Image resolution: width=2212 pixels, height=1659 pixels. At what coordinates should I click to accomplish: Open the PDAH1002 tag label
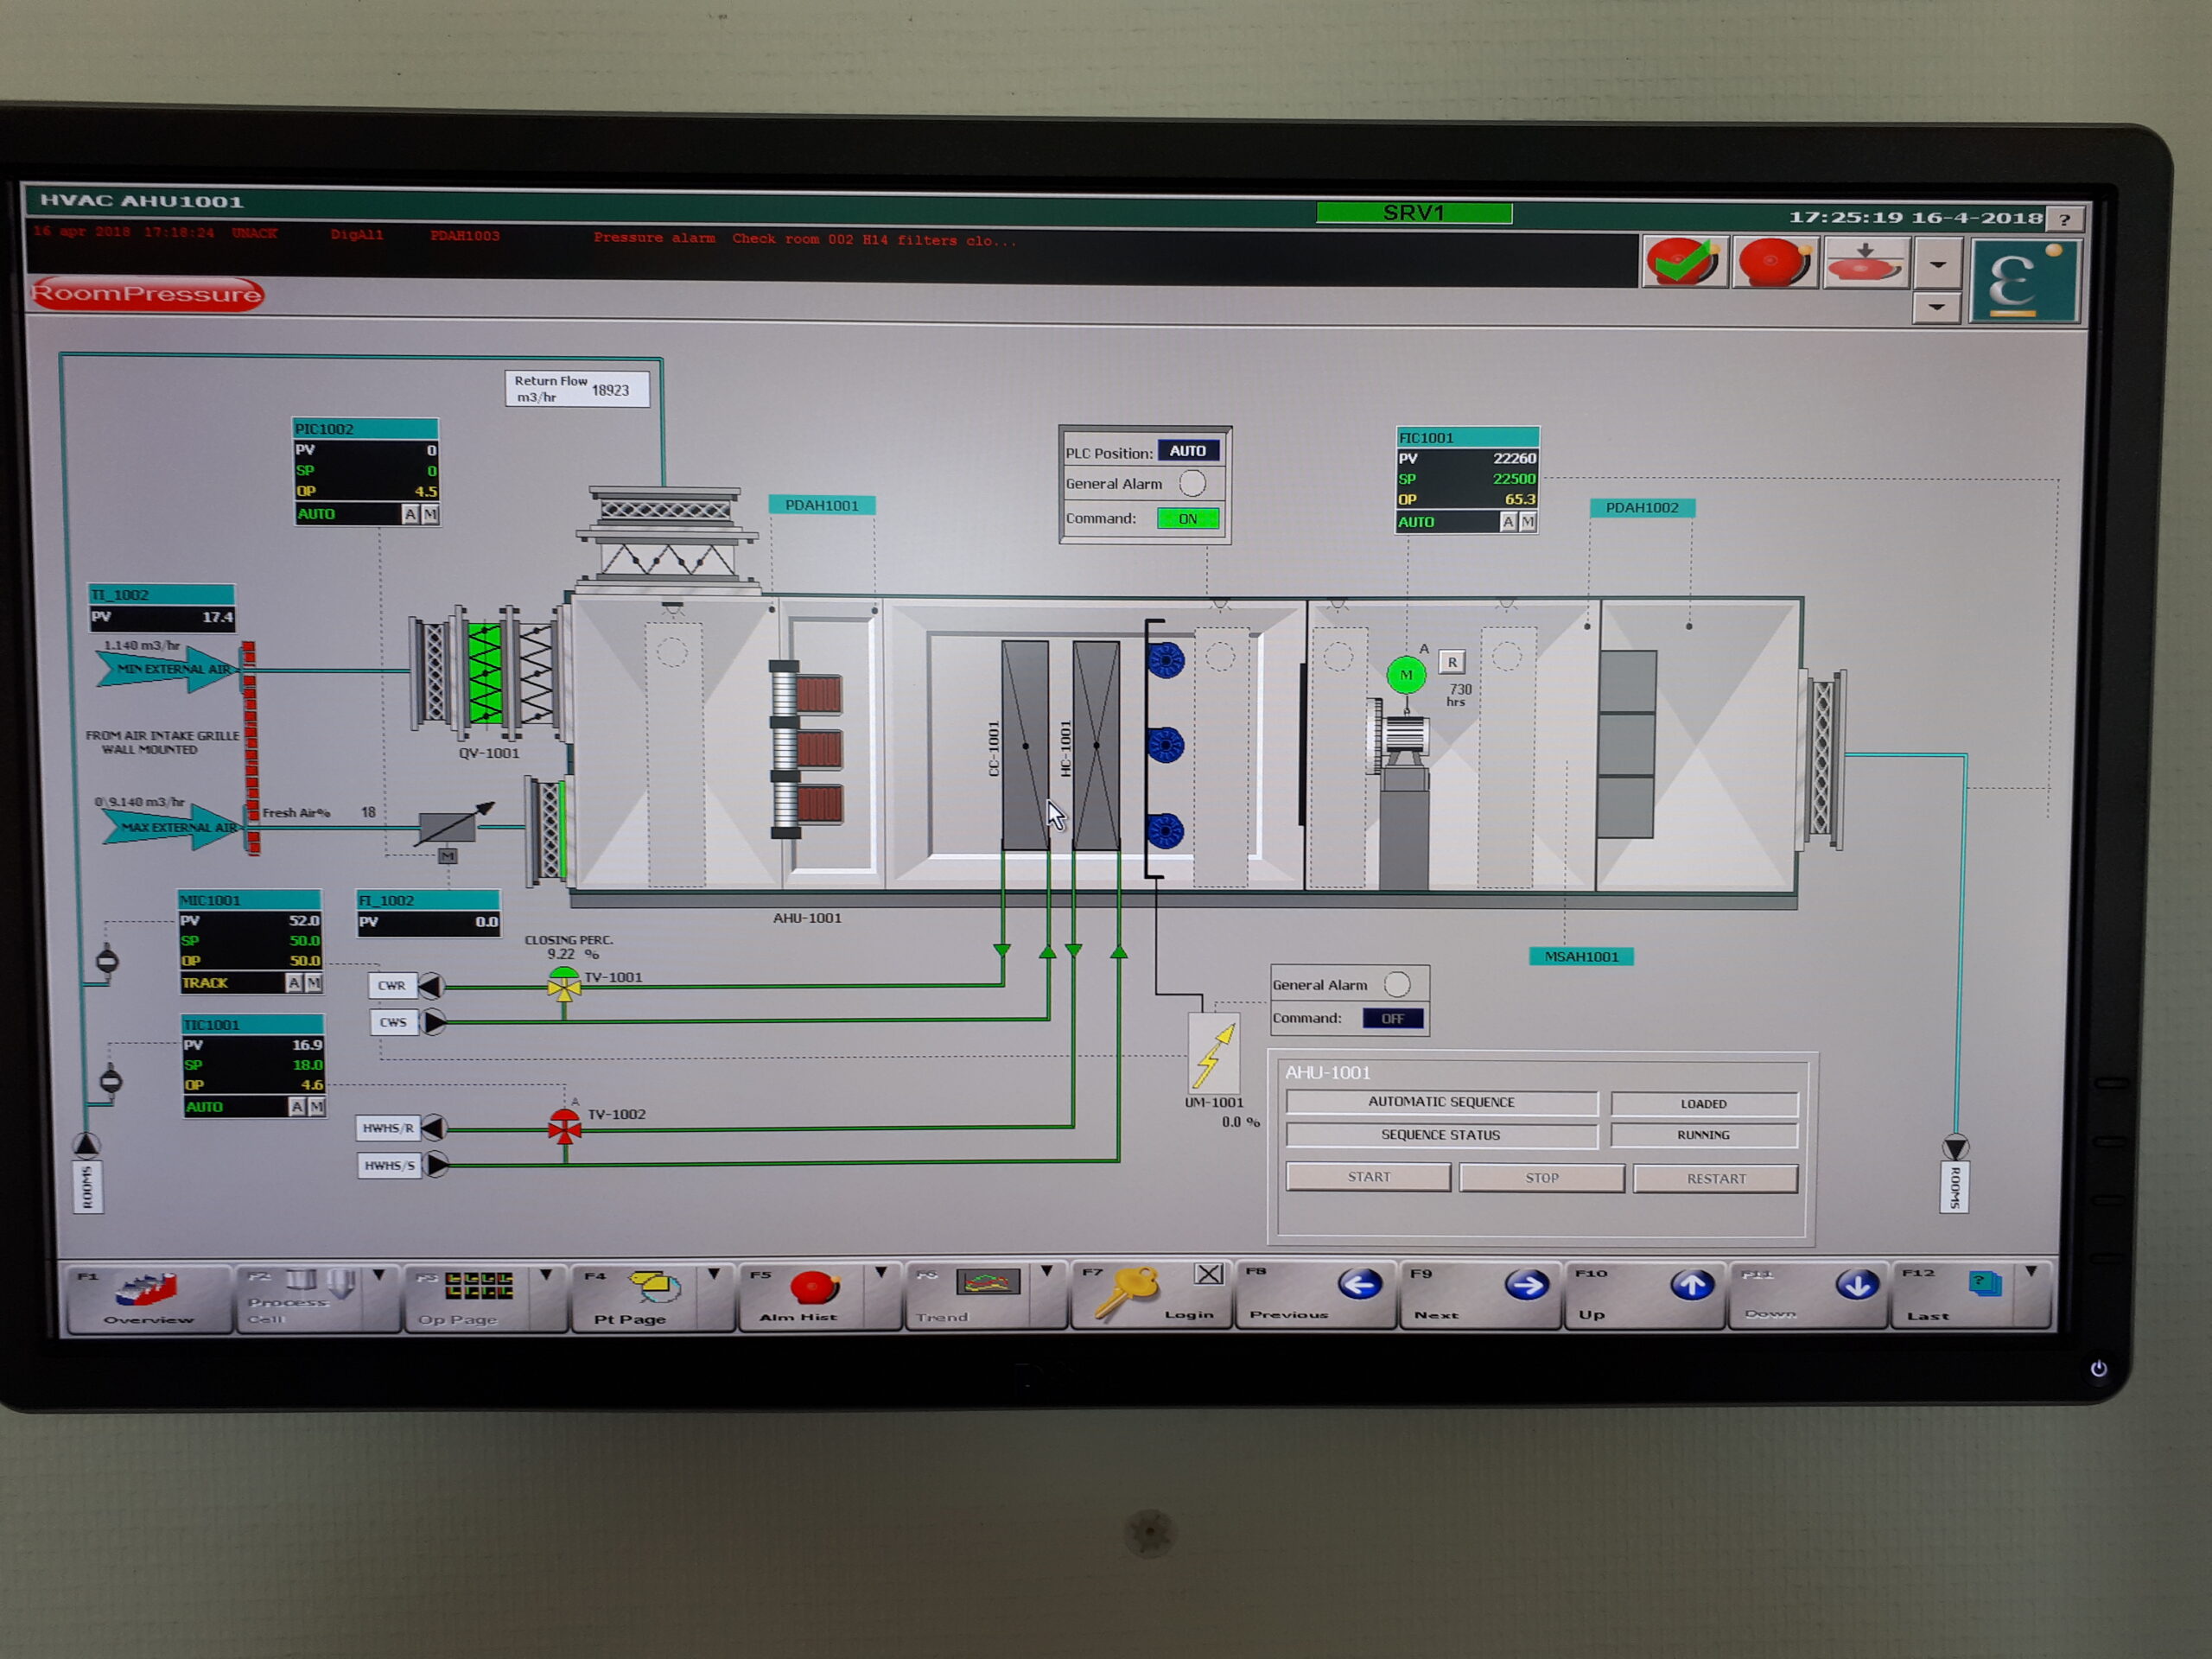pyautogui.click(x=1642, y=507)
